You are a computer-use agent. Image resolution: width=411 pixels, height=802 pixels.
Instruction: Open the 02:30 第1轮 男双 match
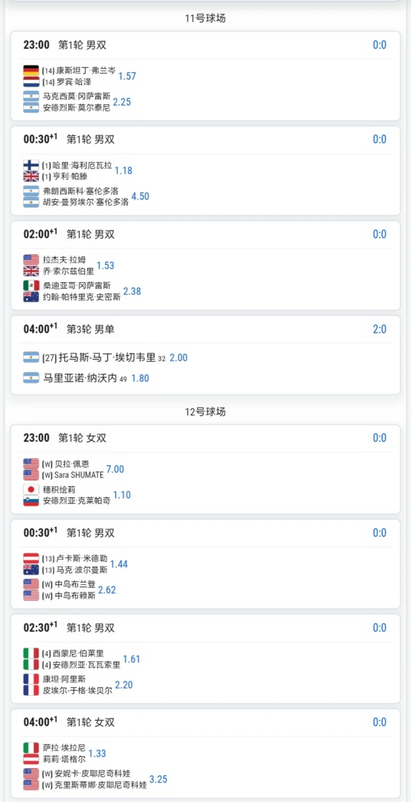point(205,628)
